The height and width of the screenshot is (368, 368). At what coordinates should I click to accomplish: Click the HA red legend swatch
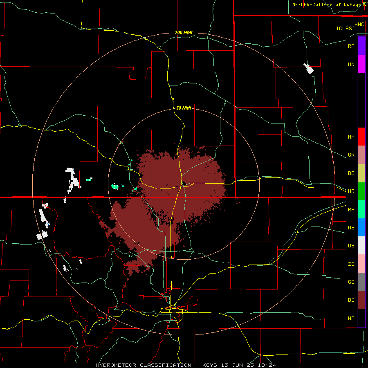pos(361,137)
